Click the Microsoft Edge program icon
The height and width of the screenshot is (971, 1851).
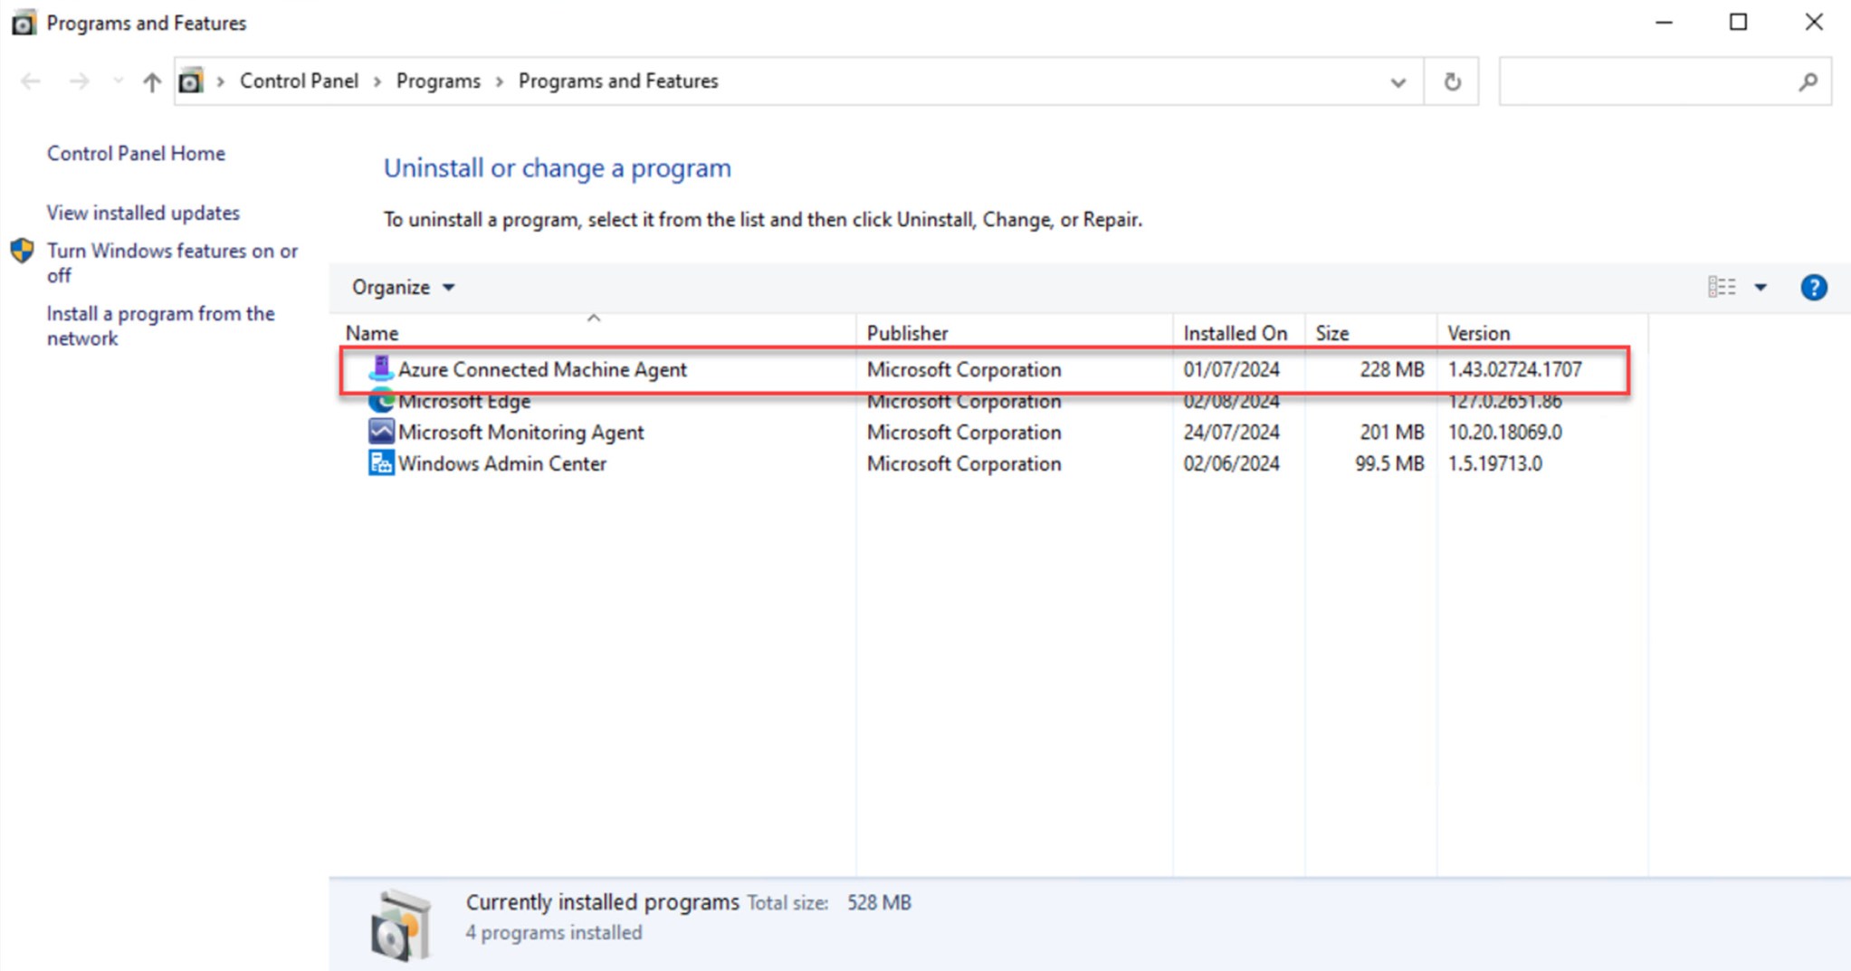[x=382, y=401]
